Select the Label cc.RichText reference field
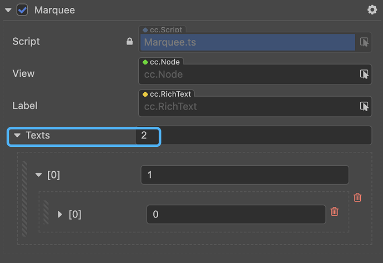 point(247,106)
